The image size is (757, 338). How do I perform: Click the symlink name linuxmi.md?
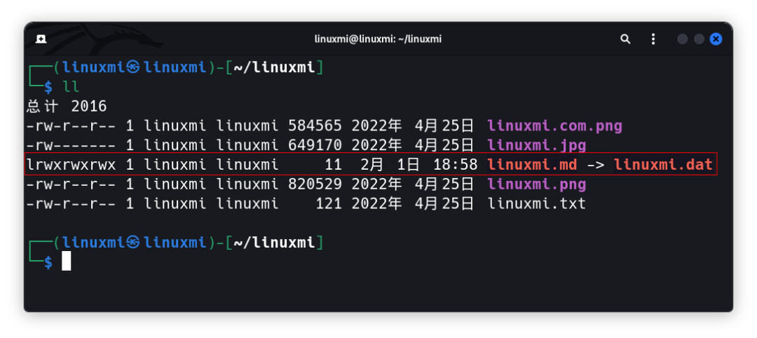coord(532,165)
